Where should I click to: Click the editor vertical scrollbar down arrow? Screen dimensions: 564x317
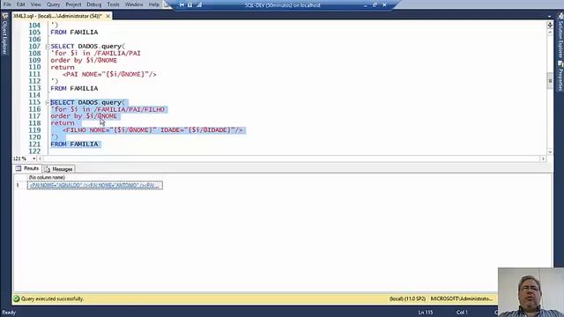pyautogui.click(x=550, y=151)
